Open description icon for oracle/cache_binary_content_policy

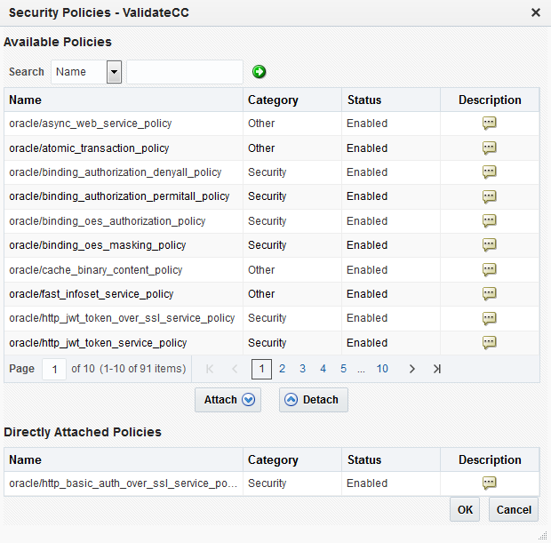[489, 270]
